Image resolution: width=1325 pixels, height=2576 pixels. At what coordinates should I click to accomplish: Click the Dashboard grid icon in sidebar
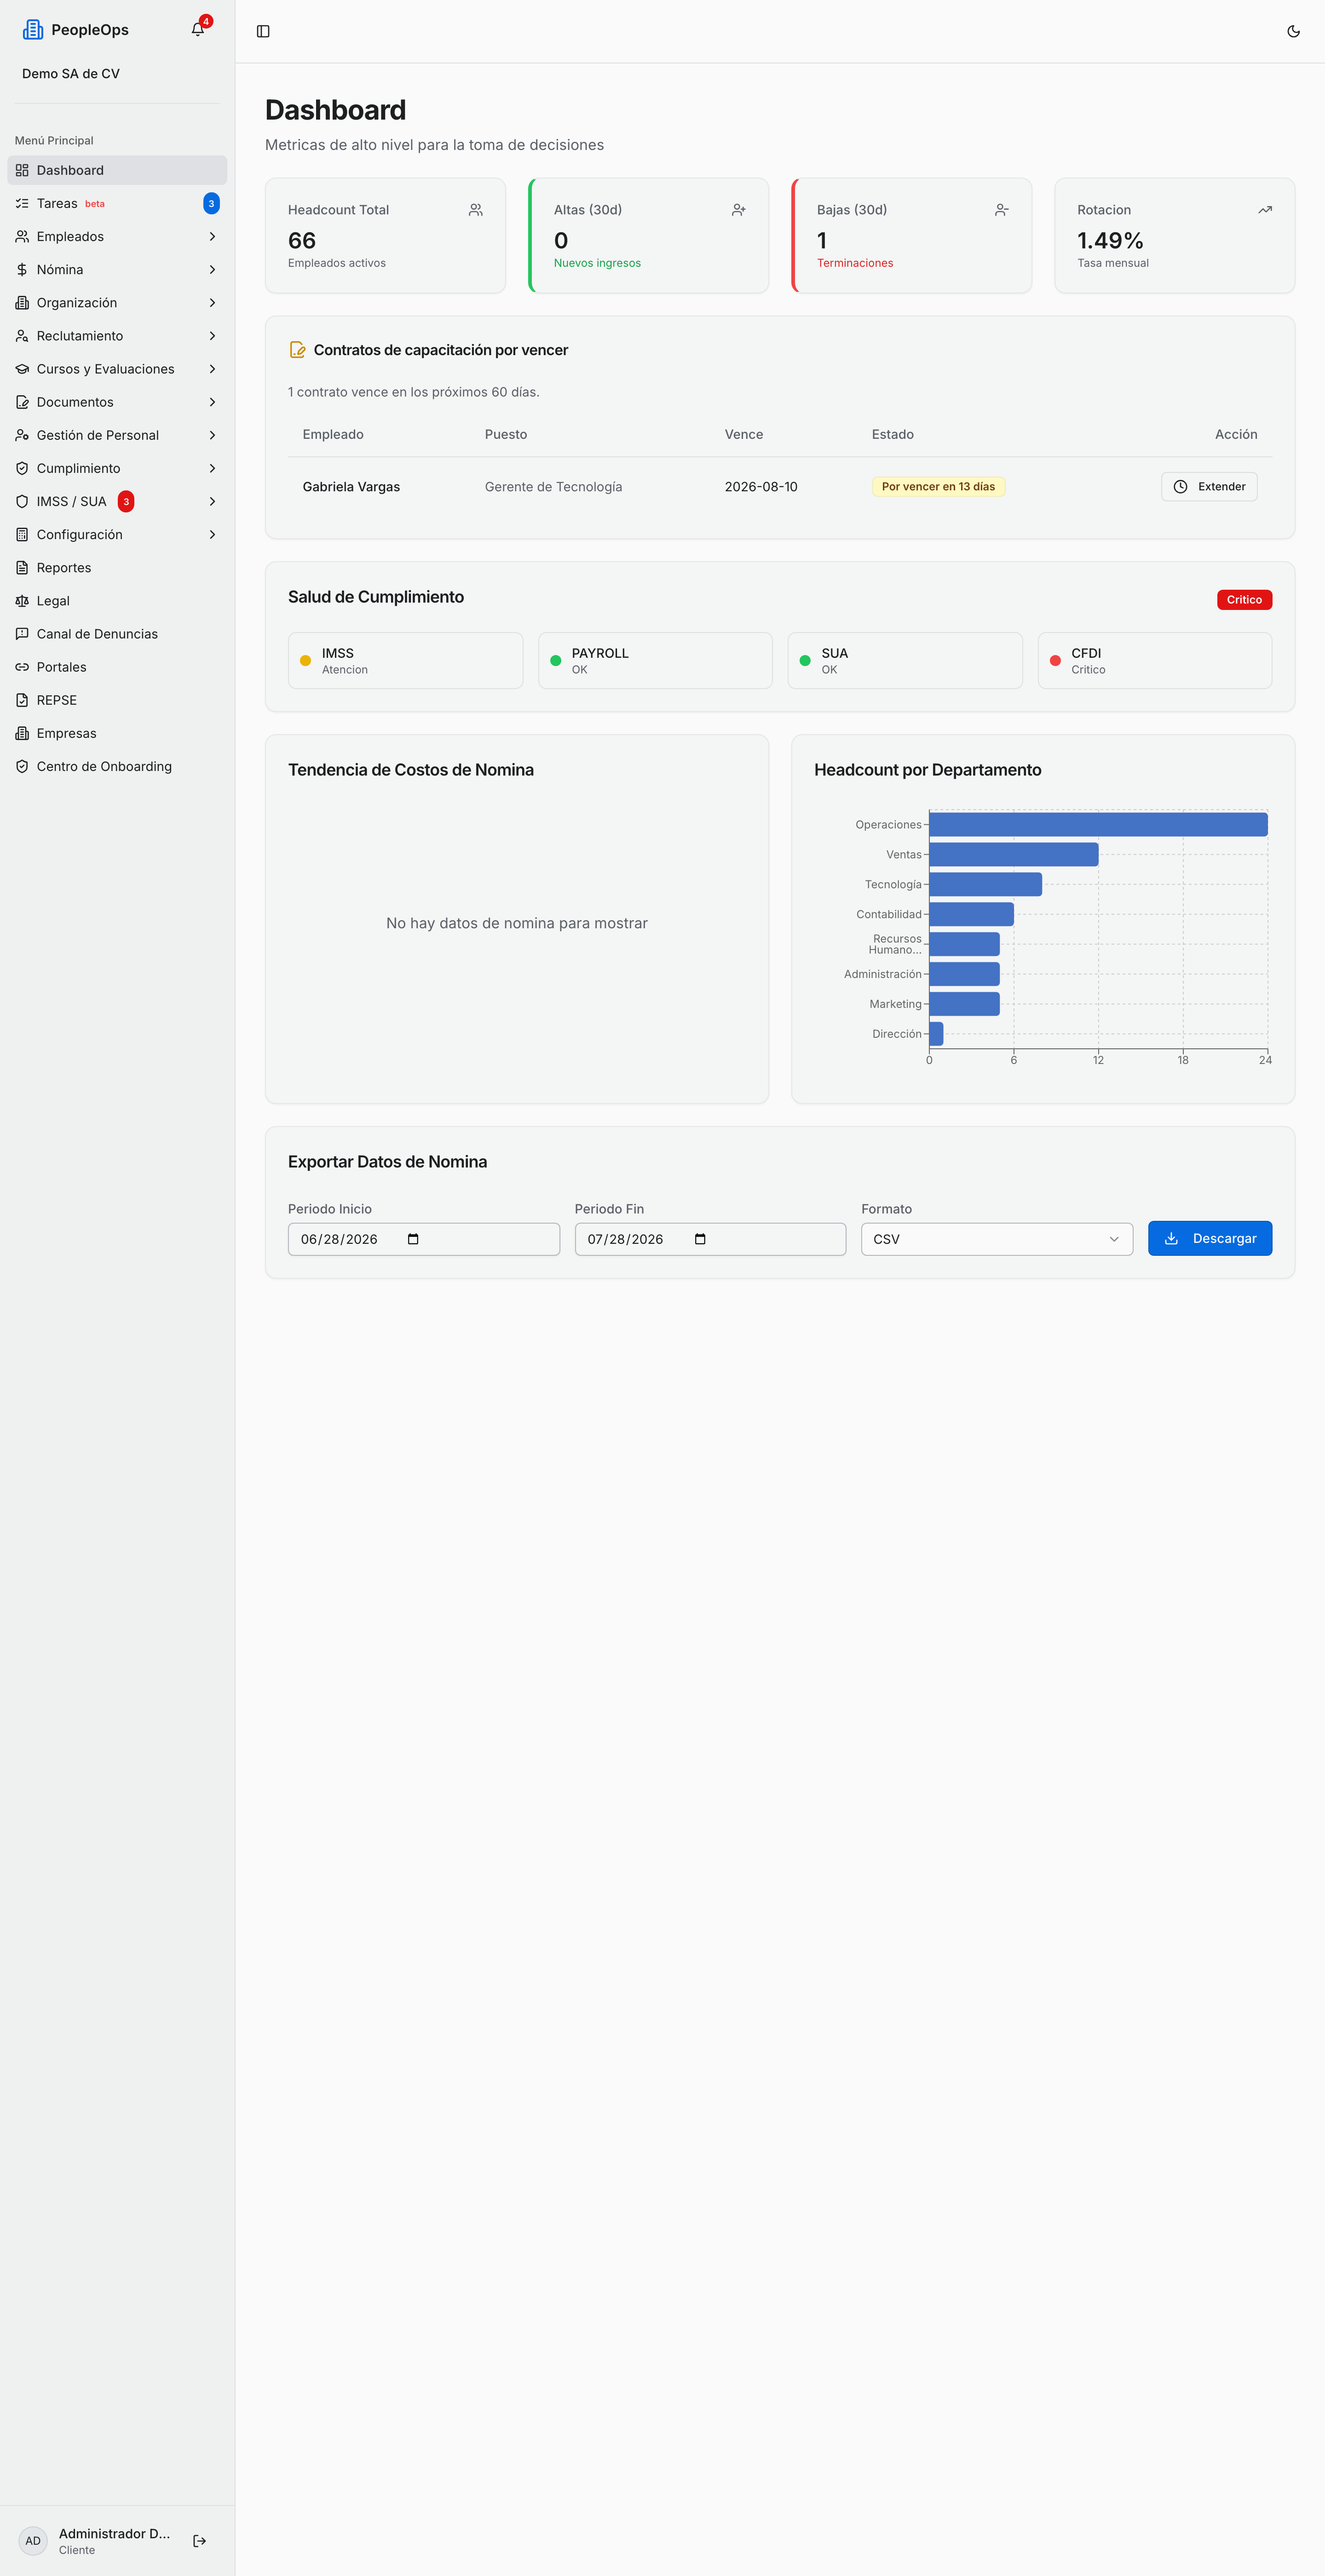coord(22,170)
